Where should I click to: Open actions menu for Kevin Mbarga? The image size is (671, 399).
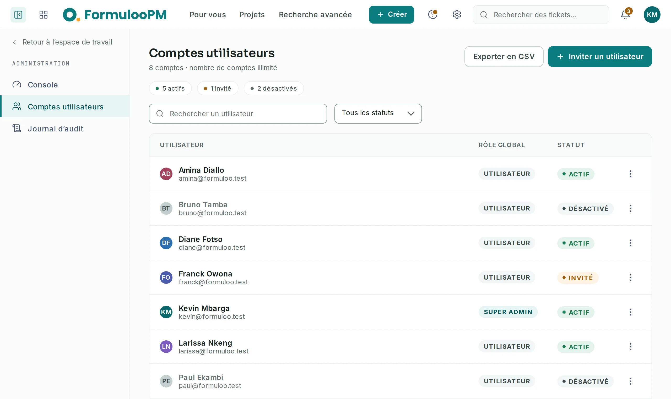(630, 312)
